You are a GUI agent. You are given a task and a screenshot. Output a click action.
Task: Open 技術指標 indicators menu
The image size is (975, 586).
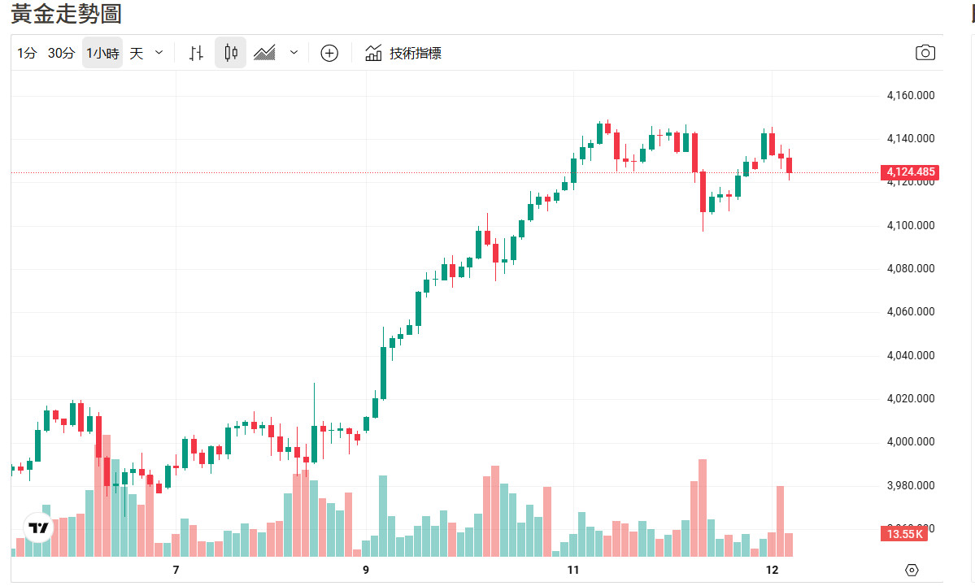click(x=416, y=53)
